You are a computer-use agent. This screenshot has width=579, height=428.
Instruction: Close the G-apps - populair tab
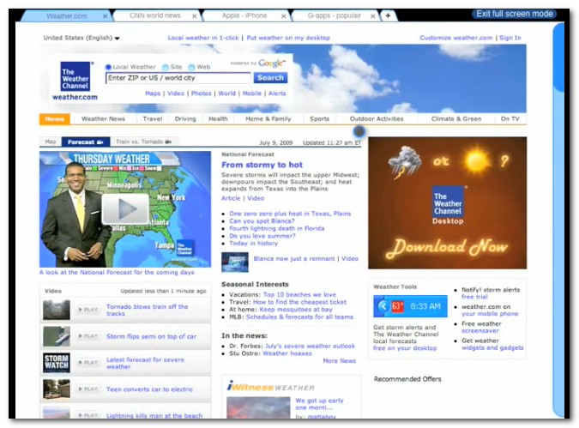[372, 16]
